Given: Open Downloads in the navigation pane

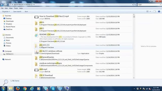Looking at the screenshot, I should point(9,21).
